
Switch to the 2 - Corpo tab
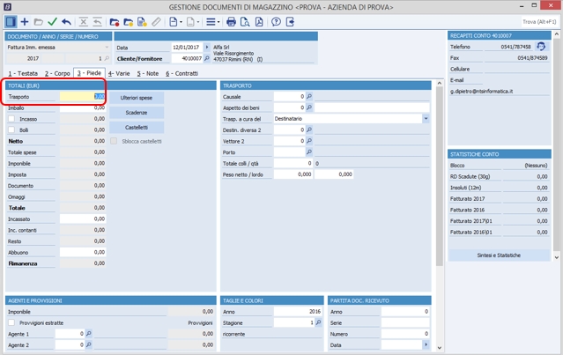tap(57, 74)
